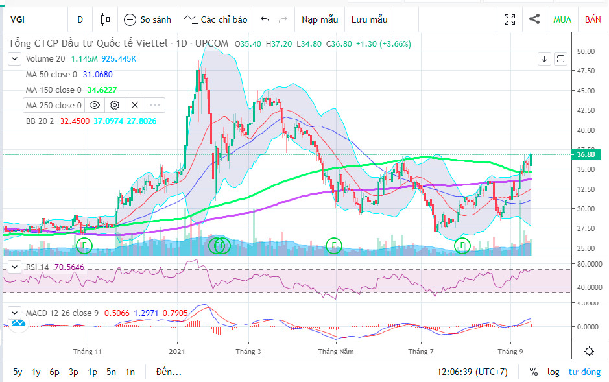Toggle the log scale option
The height and width of the screenshot is (382, 609).
tap(553, 372)
